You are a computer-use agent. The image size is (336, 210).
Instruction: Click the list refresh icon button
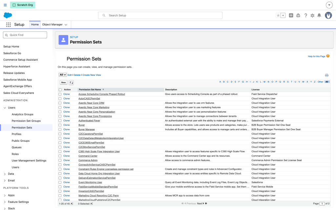click(x=71, y=82)
